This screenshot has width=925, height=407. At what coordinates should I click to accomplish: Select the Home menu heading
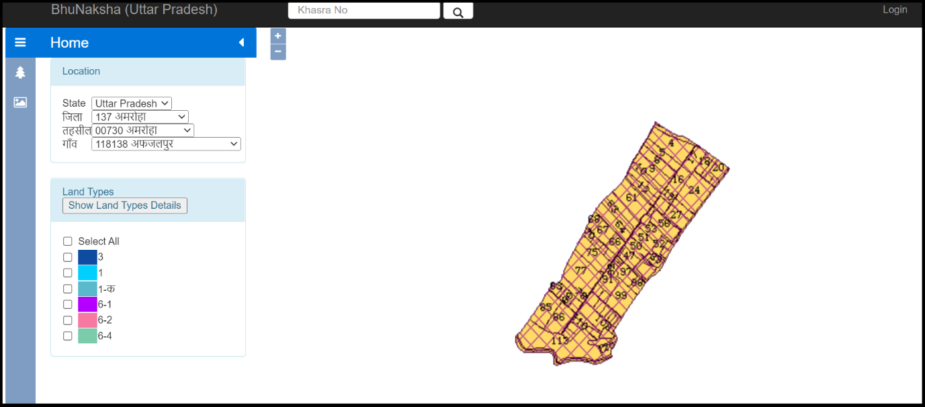tap(69, 42)
